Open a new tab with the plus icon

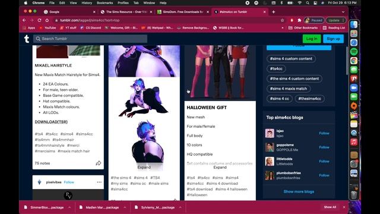[273, 12]
